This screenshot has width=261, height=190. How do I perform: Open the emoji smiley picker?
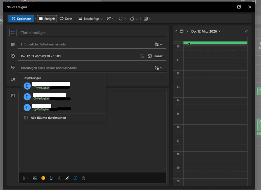click(43, 178)
